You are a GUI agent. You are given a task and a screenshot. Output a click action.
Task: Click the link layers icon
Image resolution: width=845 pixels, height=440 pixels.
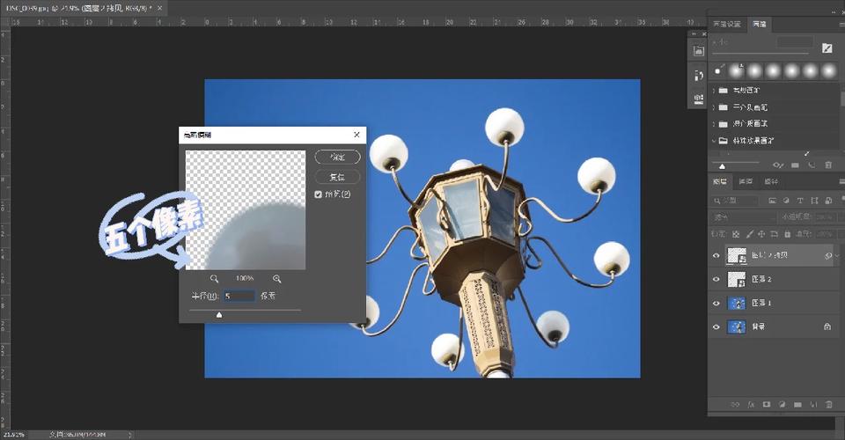click(x=733, y=405)
